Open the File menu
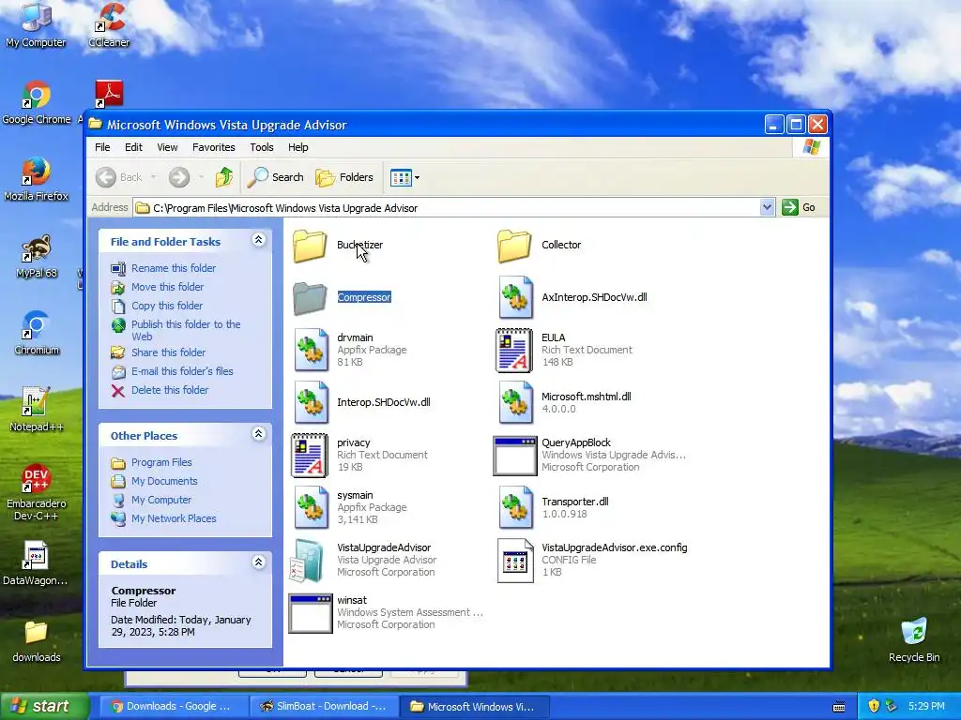 [102, 147]
